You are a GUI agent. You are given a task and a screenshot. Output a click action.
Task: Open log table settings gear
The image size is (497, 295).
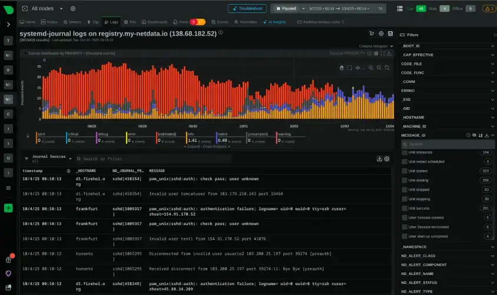click(x=387, y=159)
